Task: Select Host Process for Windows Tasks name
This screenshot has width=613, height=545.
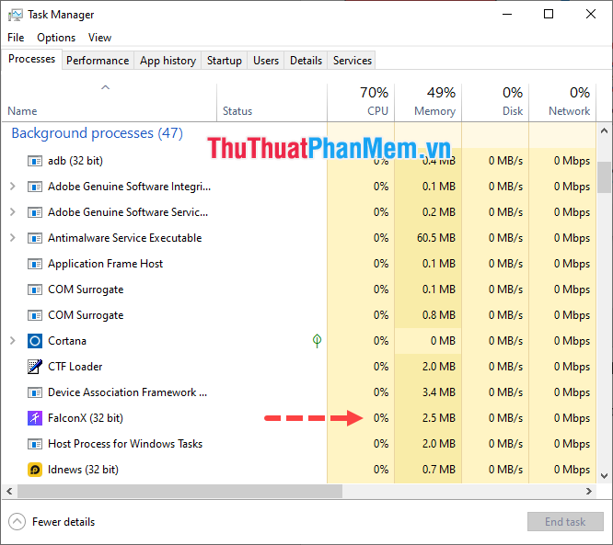Action: [125, 444]
